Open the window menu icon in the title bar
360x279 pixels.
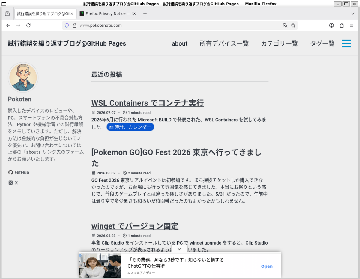4,4
